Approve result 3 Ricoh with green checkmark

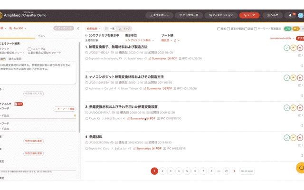tap(286, 108)
